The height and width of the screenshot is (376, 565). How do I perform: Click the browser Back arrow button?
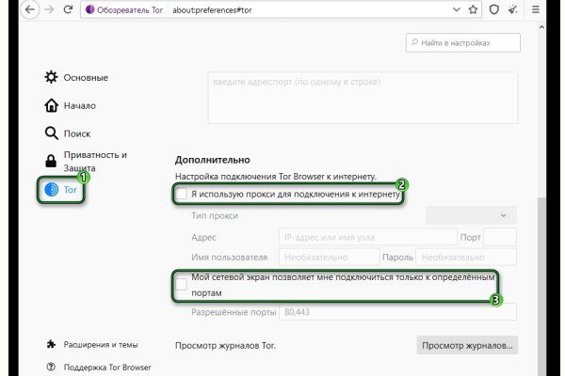tap(28, 10)
